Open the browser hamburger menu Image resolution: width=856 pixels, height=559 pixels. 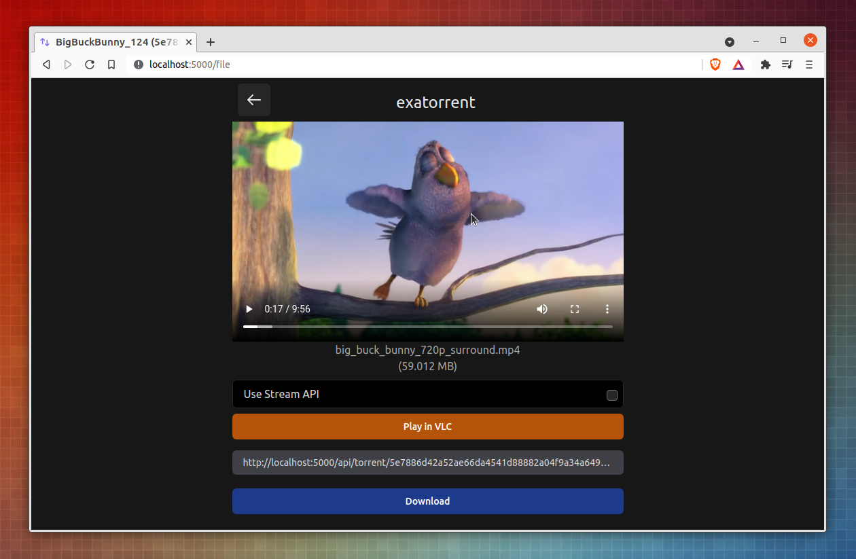pos(809,64)
